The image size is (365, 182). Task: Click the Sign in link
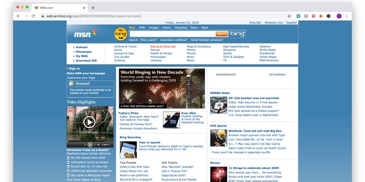point(74,69)
